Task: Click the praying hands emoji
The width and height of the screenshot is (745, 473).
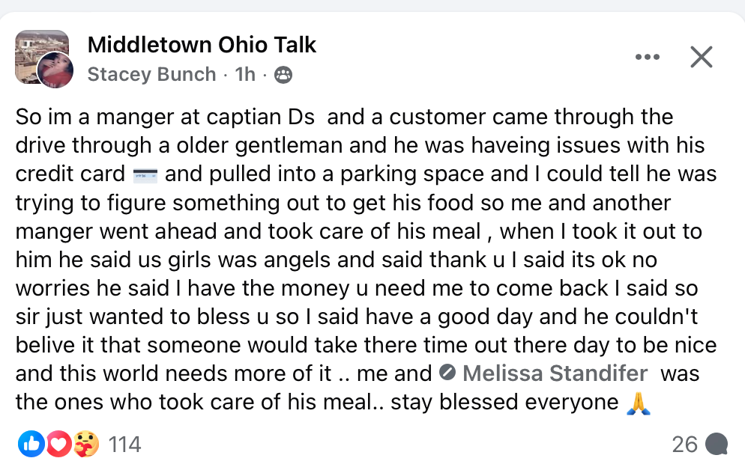Action: pos(638,404)
